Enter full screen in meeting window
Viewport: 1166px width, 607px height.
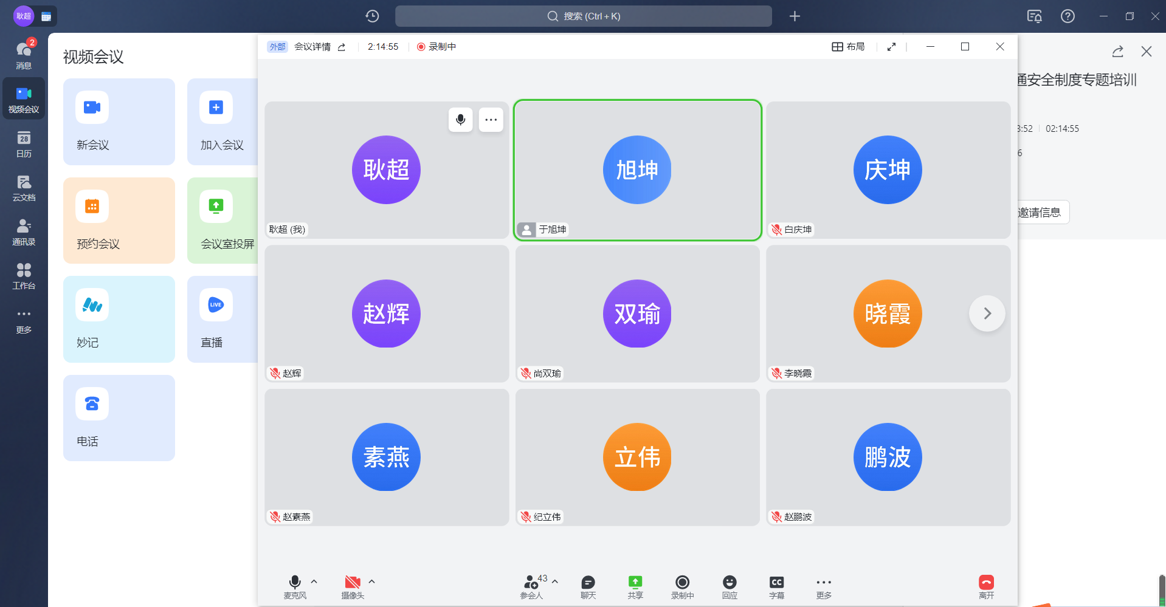[891, 47]
